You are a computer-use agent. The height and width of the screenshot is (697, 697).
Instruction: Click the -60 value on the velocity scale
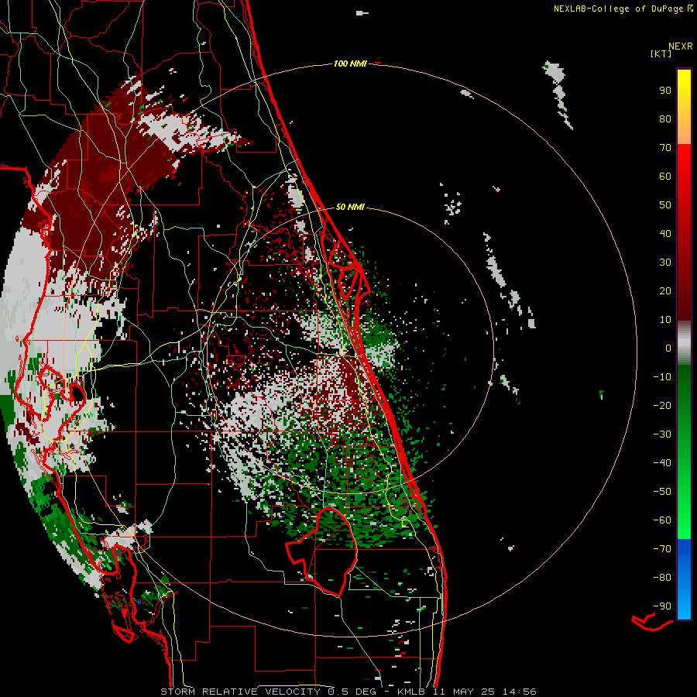coord(662,520)
